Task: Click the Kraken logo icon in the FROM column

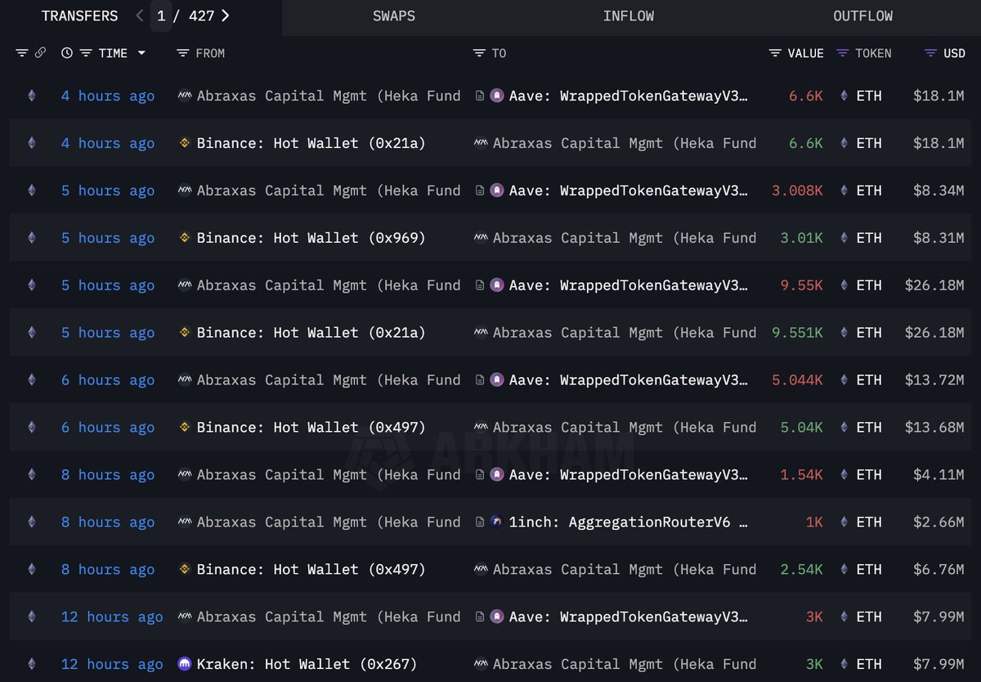Action: [185, 664]
